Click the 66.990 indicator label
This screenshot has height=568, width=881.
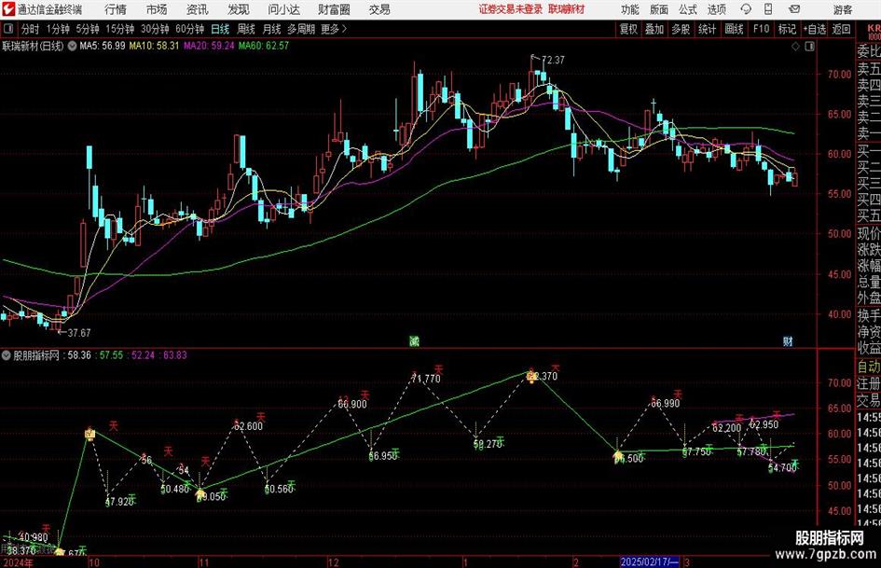tap(666, 403)
